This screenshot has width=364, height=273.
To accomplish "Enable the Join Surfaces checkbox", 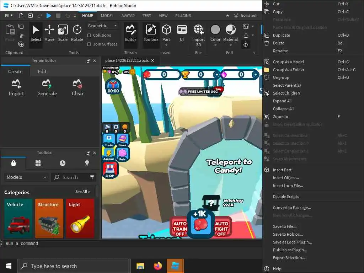I will click(89, 44).
